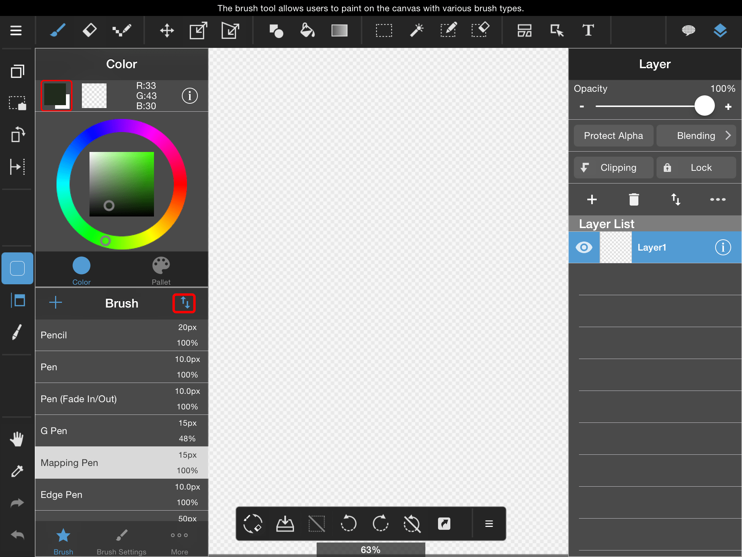Activate the Paint Bucket fill tool
Image resolution: width=742 pixels, height=557 pixels.
coord(307,30)
